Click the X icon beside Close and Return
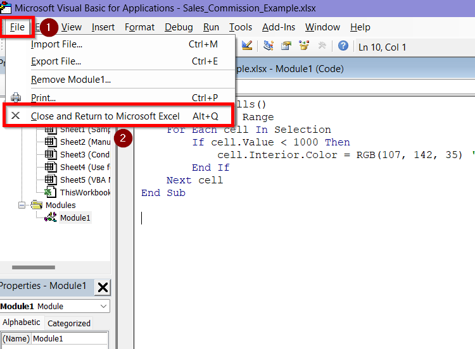 point(15,115)
